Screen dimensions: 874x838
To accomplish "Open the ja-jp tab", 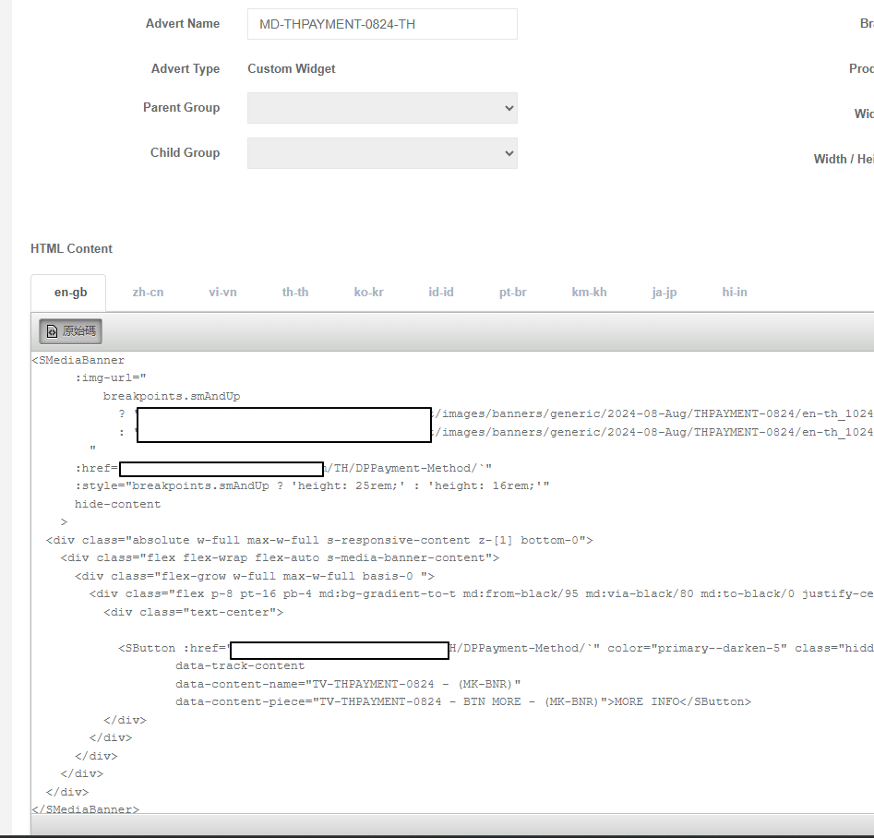I will pyautogui.click(x=664, y=293).
